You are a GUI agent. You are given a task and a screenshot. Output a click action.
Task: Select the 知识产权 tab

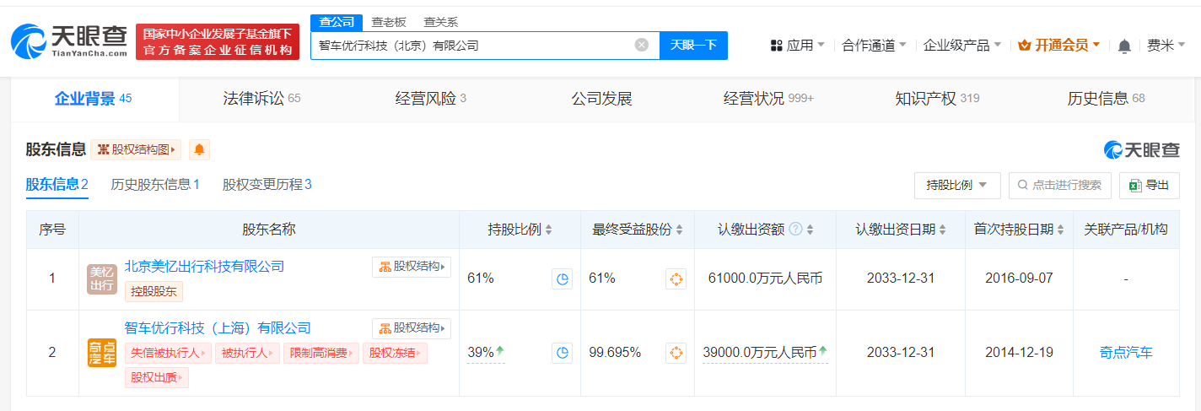[x=937, y=99]
